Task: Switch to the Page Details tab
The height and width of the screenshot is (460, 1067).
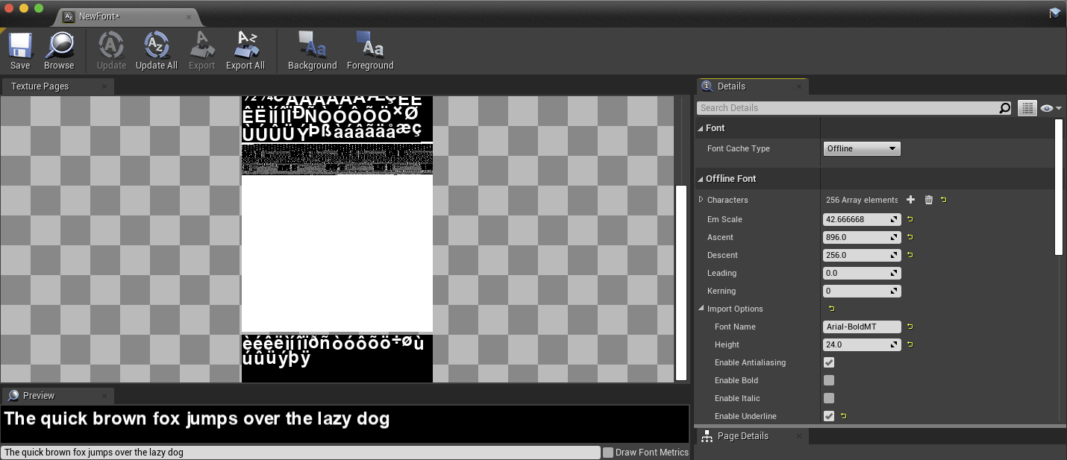Action: pos(743,436)
